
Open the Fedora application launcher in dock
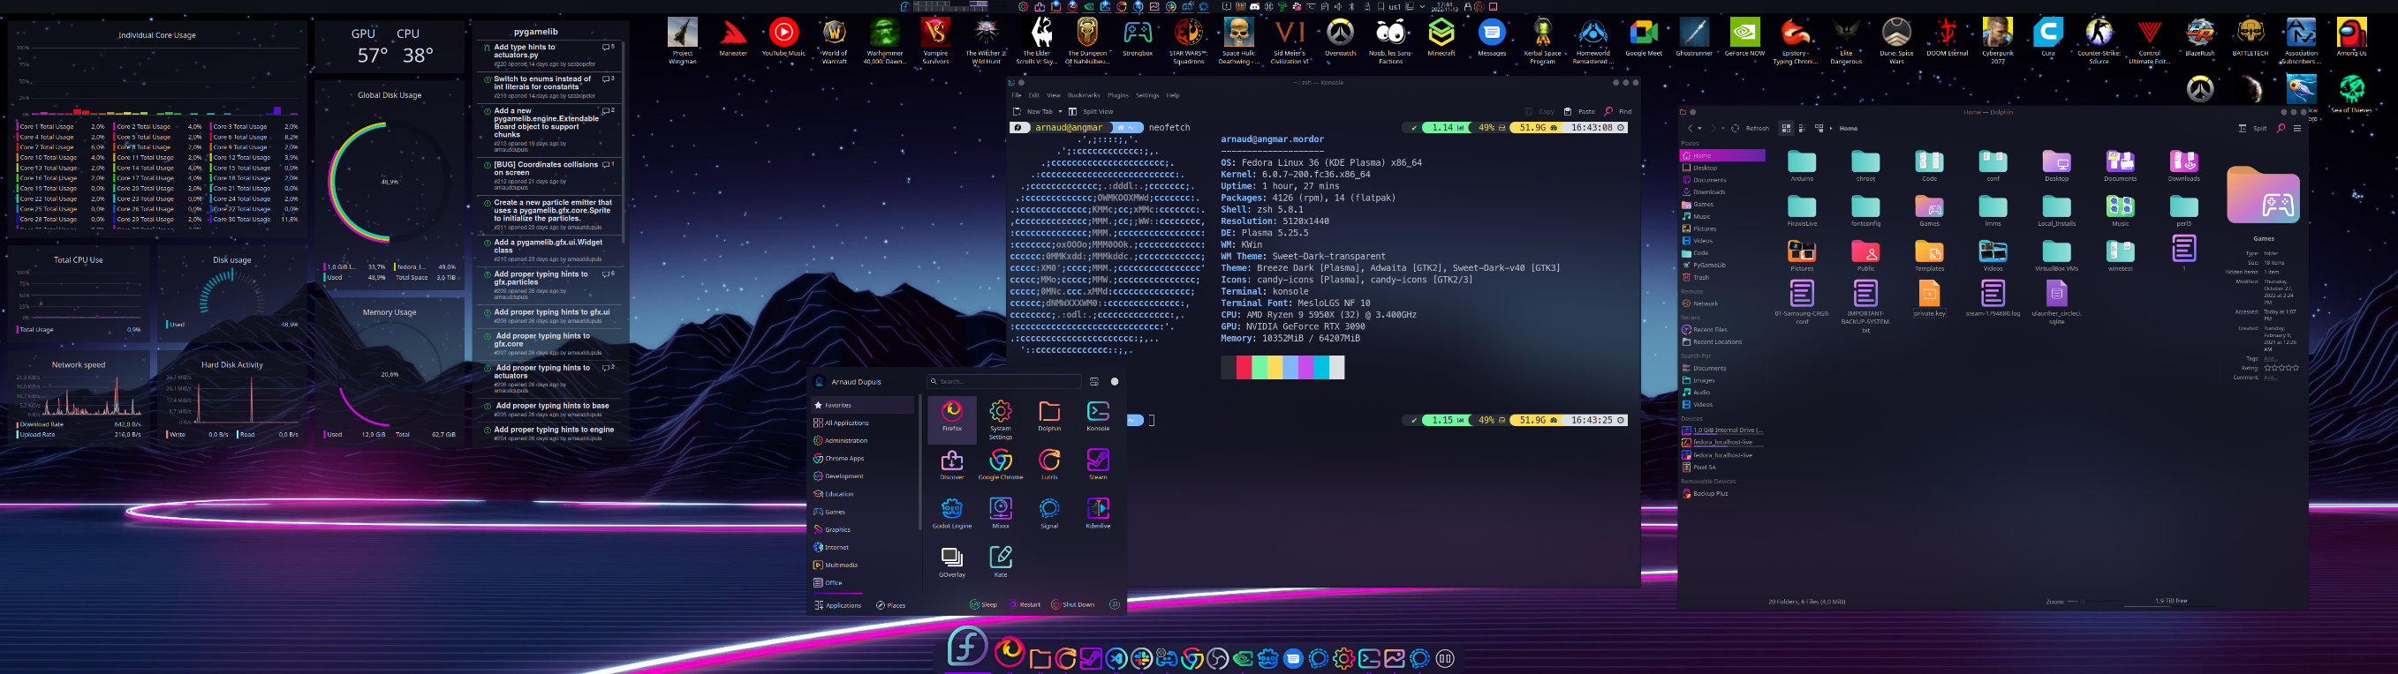(x=966, y=647)
